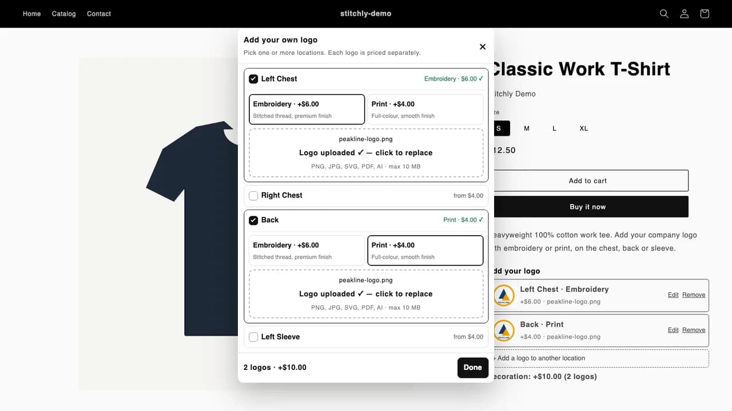Click the stitchly-demo store title
The width and height of the screenshot is (732, 411).
[366, 14]
